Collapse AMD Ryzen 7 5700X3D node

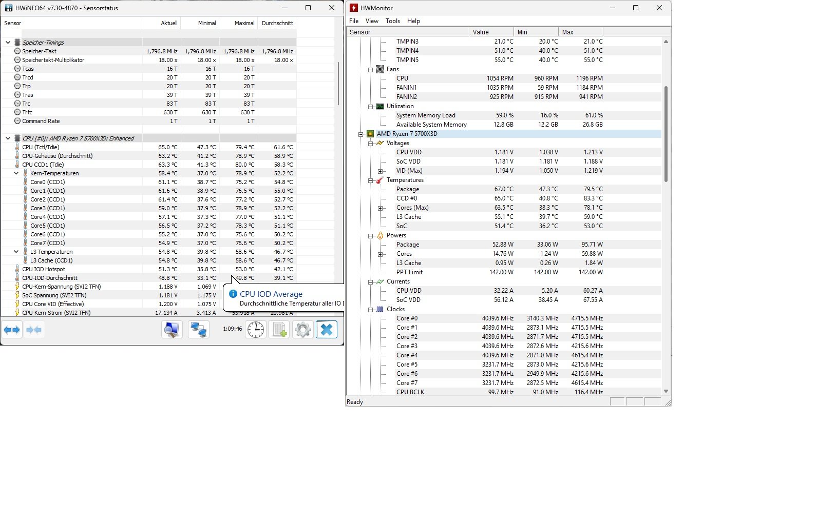click(360, 134)
